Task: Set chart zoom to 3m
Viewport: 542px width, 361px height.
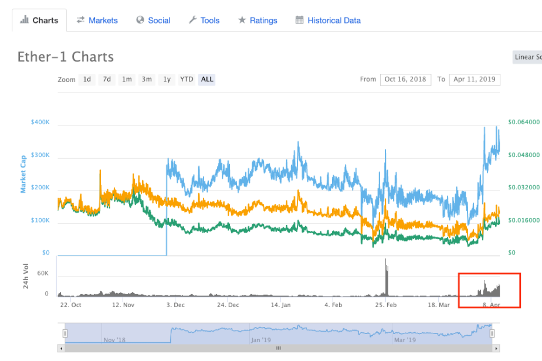Action: tap(147, 80)
